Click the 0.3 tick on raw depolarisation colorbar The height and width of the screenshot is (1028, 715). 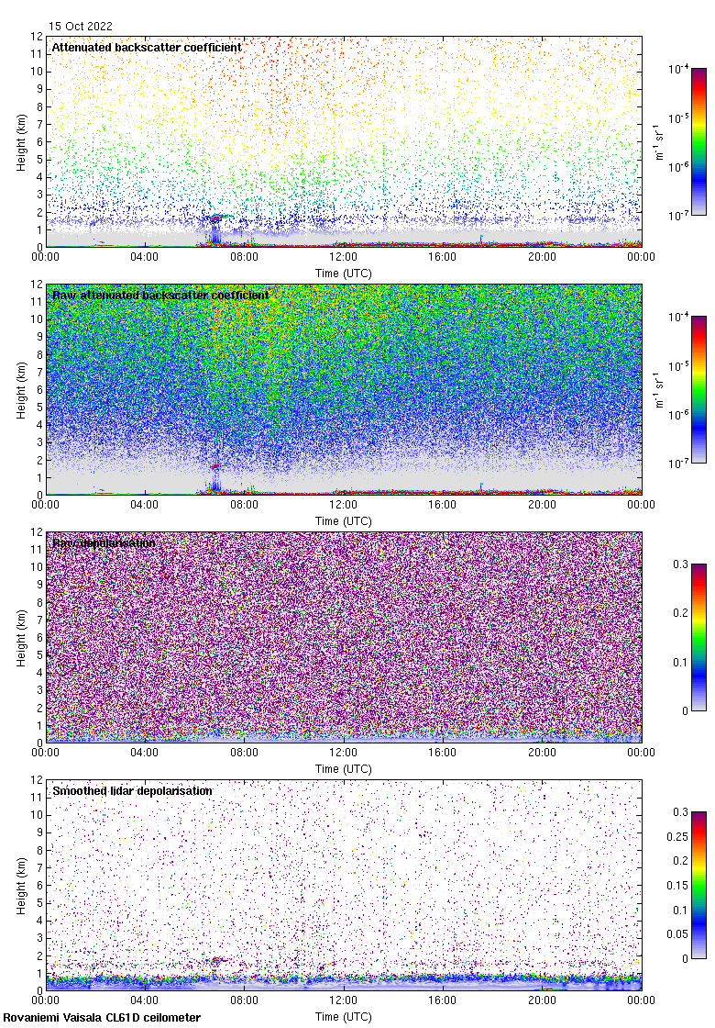coord(680,564)
